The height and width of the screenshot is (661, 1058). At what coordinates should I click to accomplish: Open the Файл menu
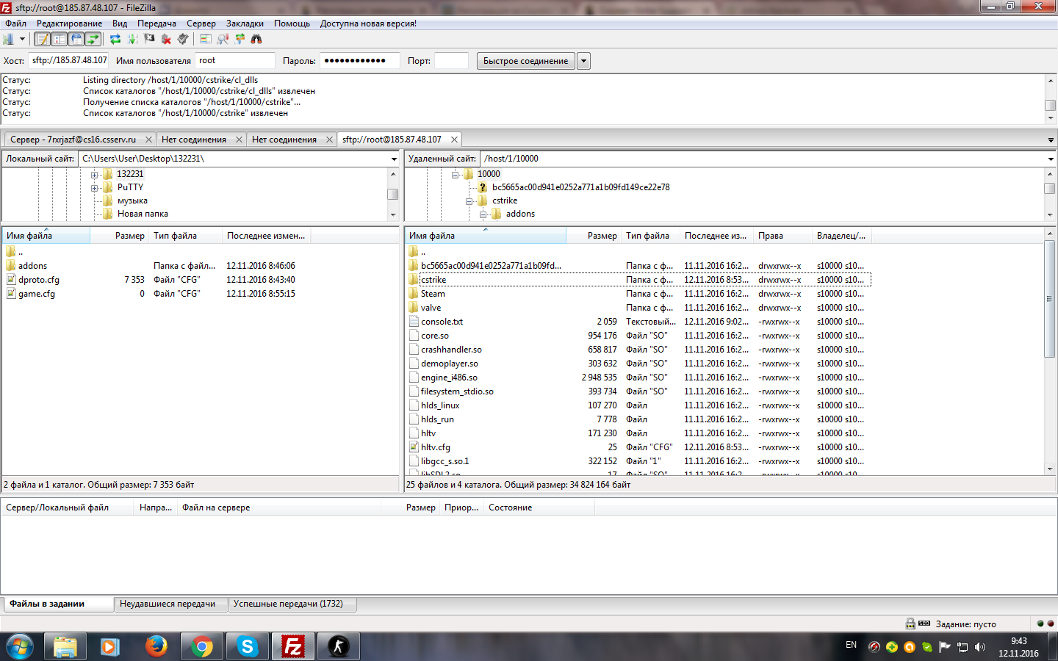point(15,24)
